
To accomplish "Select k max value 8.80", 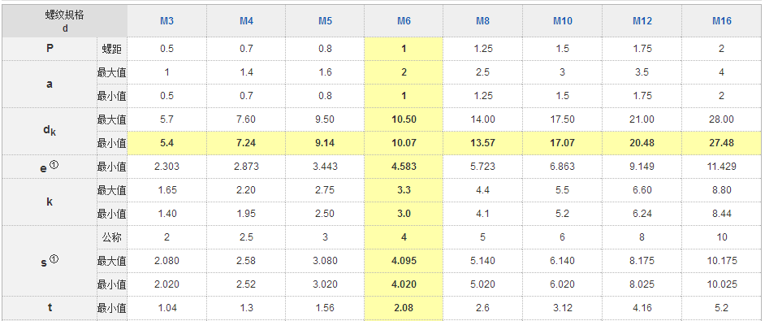I will point(722,190).
